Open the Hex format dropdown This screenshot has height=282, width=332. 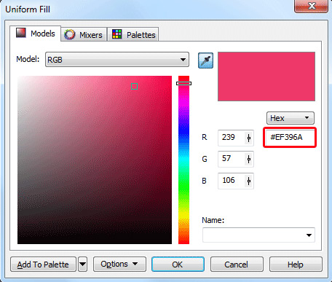(290, 118)
